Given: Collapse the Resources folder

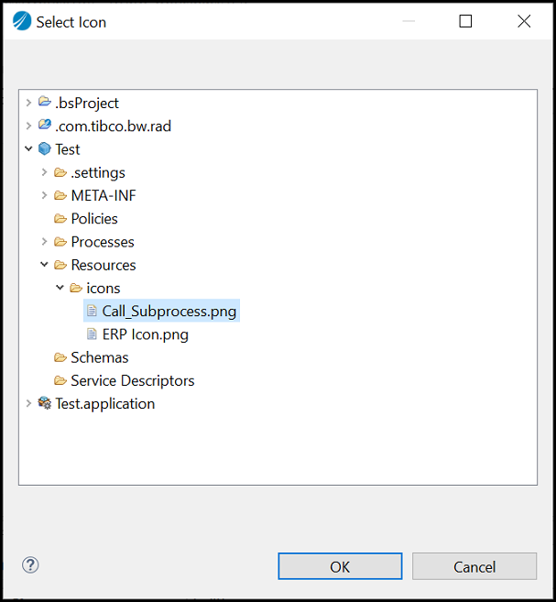Looking at the screenshot, I should pyautogui.click(x=45, y=265).
